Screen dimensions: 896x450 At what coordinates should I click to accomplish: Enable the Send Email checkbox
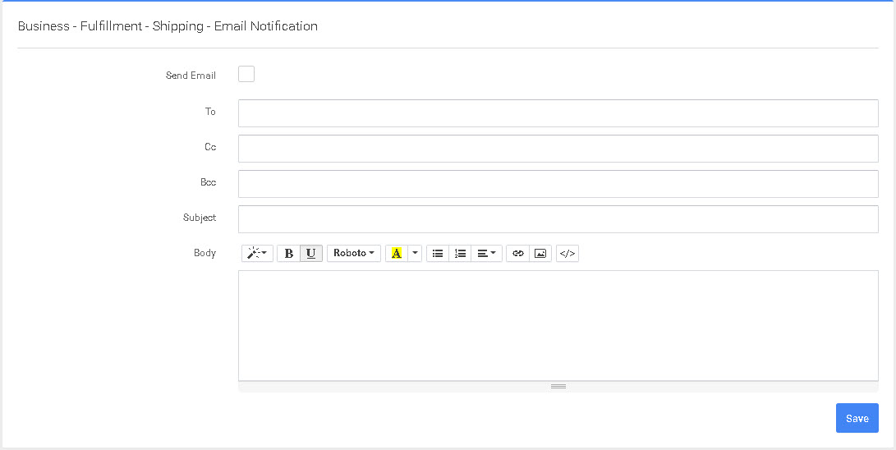pos(246,75)
